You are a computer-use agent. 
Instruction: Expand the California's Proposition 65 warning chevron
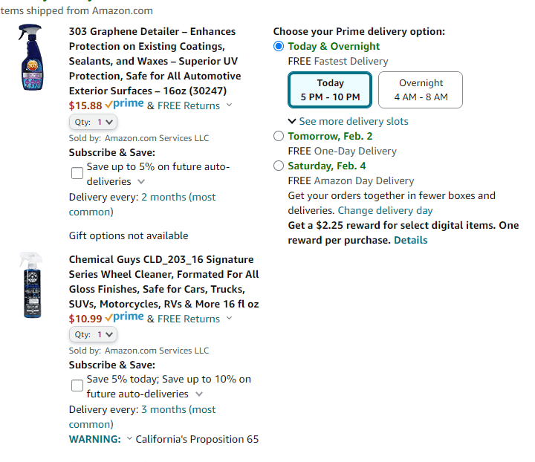pyautogui.click(x=129, y=438)
